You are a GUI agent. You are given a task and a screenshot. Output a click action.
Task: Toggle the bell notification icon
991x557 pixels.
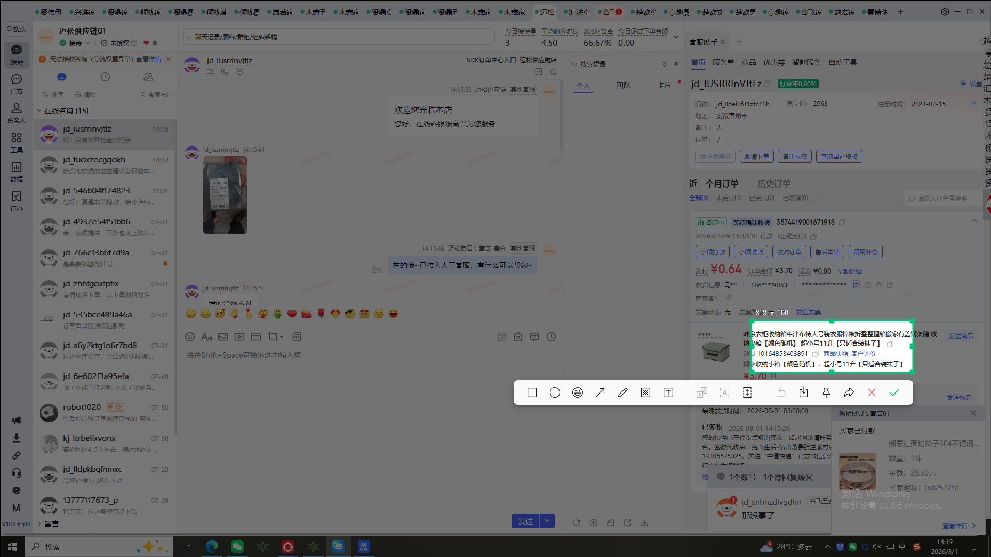tap(155, 43)
